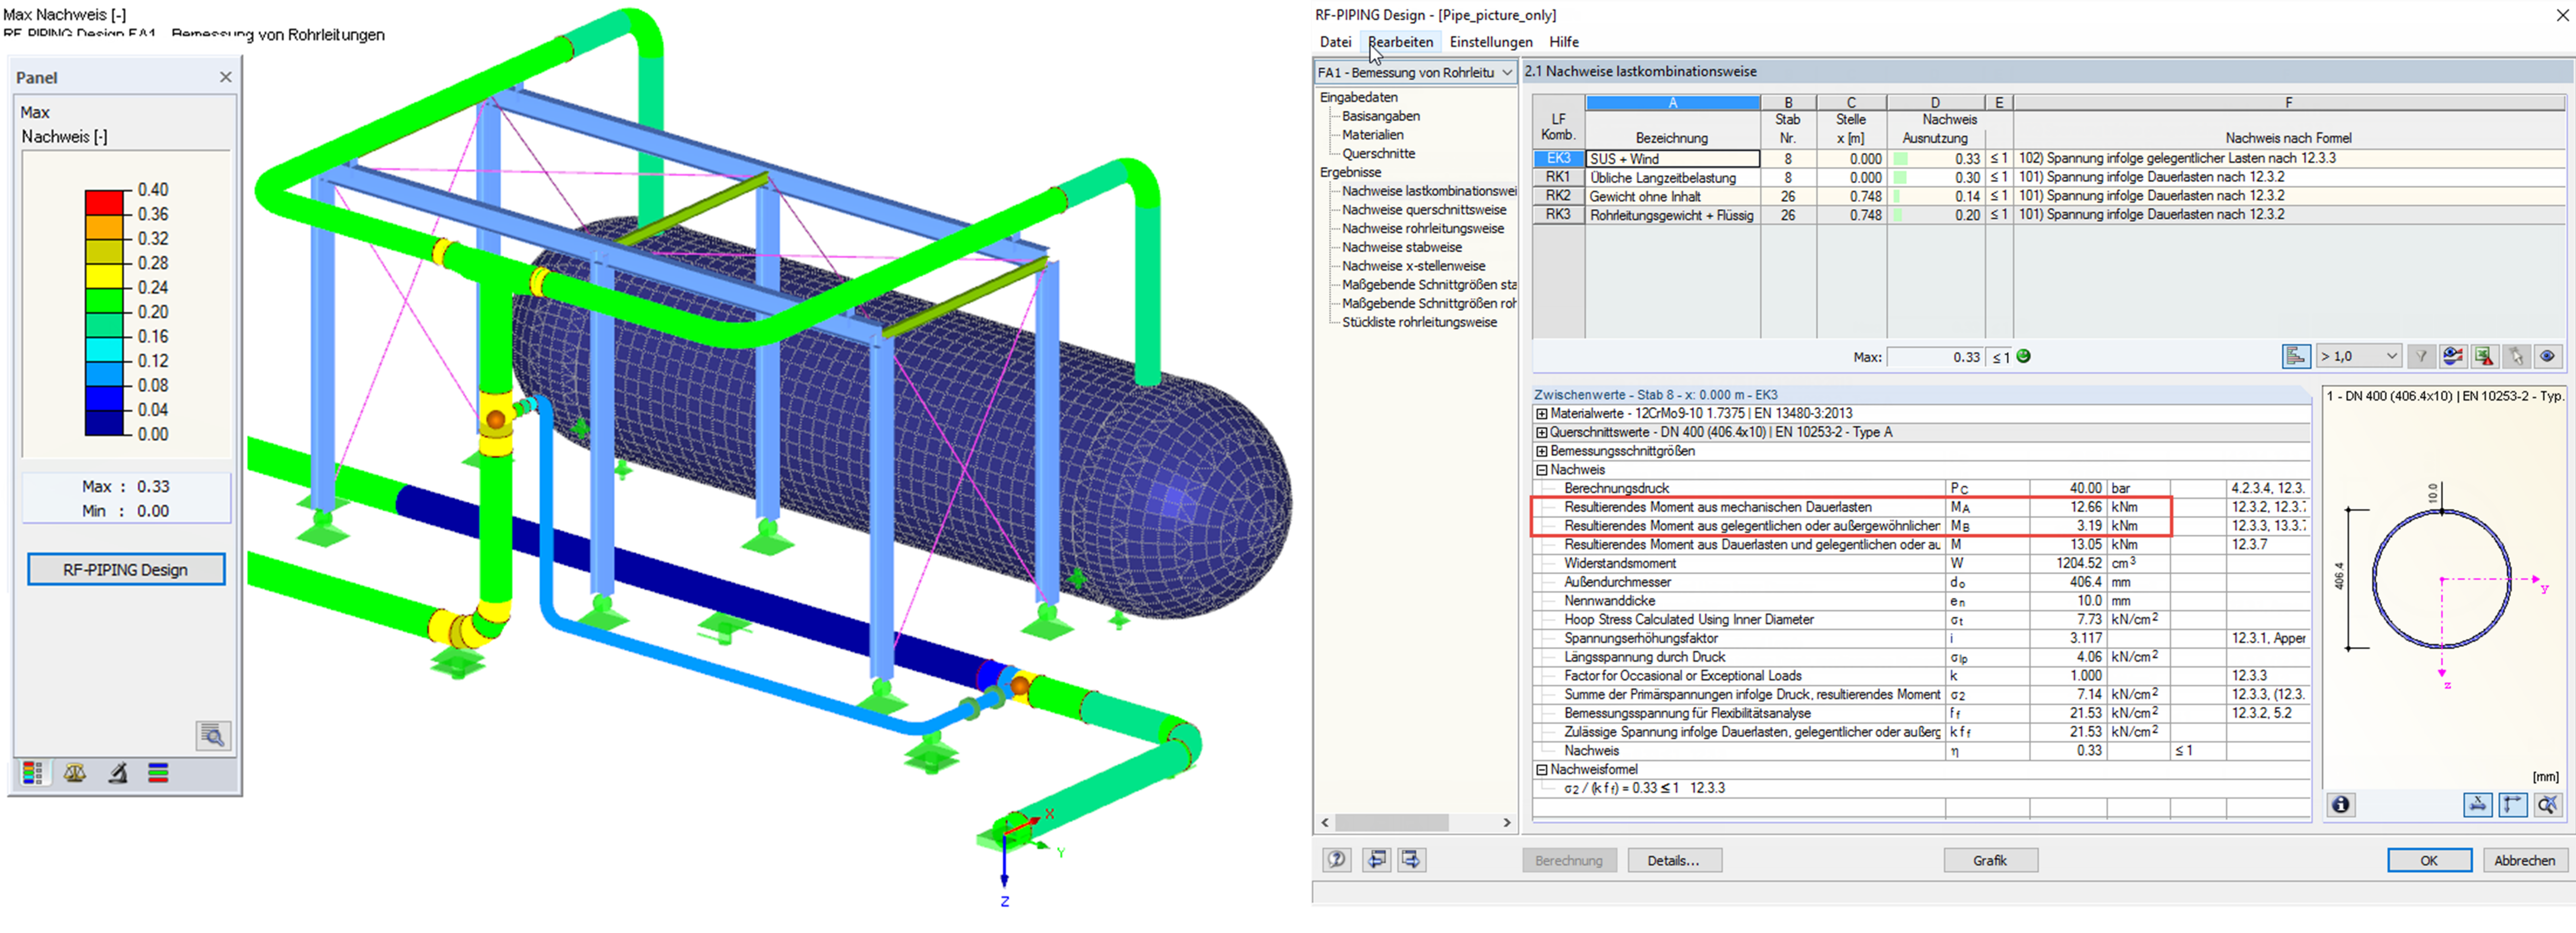2576x933 pixels.
Task: Click the microscope filter tab icon
Action: click(x=117, y=773)
